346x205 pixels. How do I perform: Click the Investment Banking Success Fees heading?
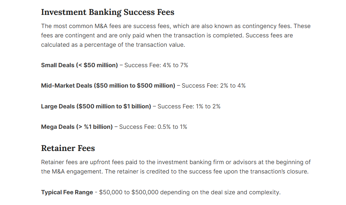point(108,12)
